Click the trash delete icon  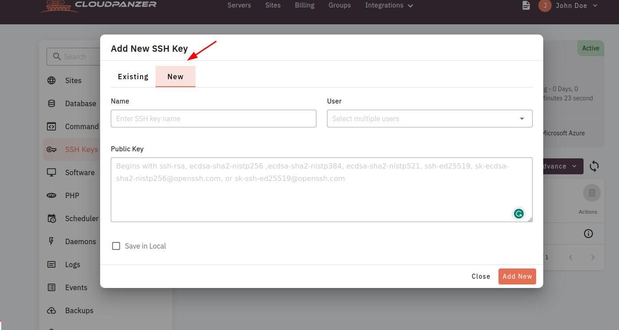(x=592, y=193)
